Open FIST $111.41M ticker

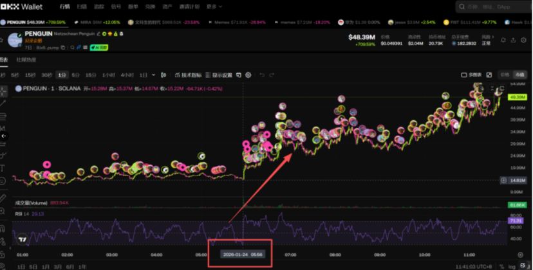point(470,22)
